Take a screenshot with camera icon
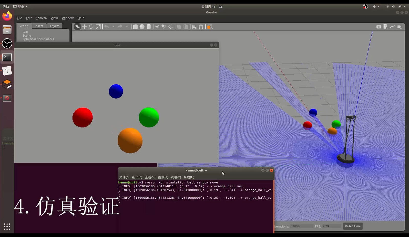The height and width of the screenshot is (237, 409). 379,27
